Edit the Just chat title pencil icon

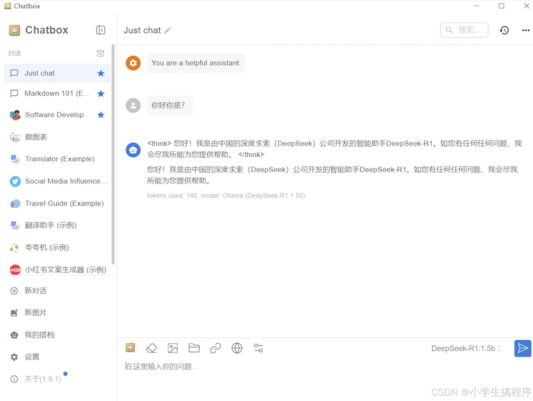(168, 30)
